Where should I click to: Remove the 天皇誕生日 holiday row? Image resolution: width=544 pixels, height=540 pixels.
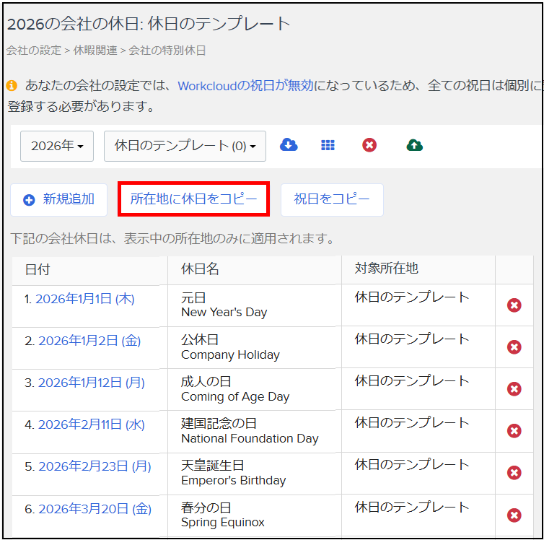514,473
